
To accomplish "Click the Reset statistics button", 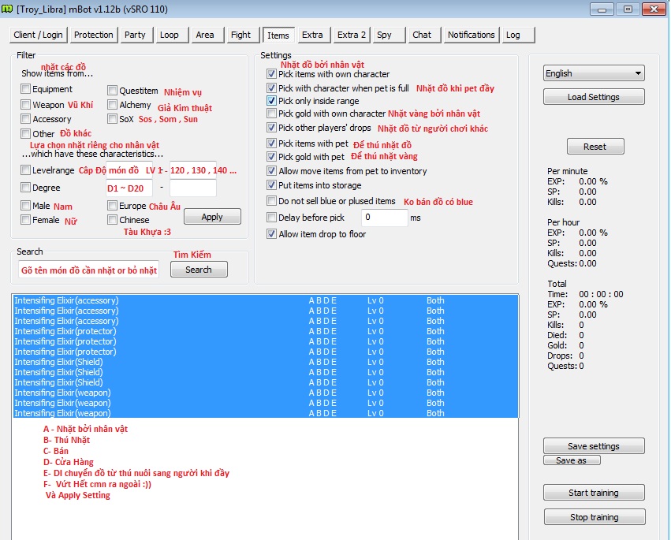I will point(595,147).
